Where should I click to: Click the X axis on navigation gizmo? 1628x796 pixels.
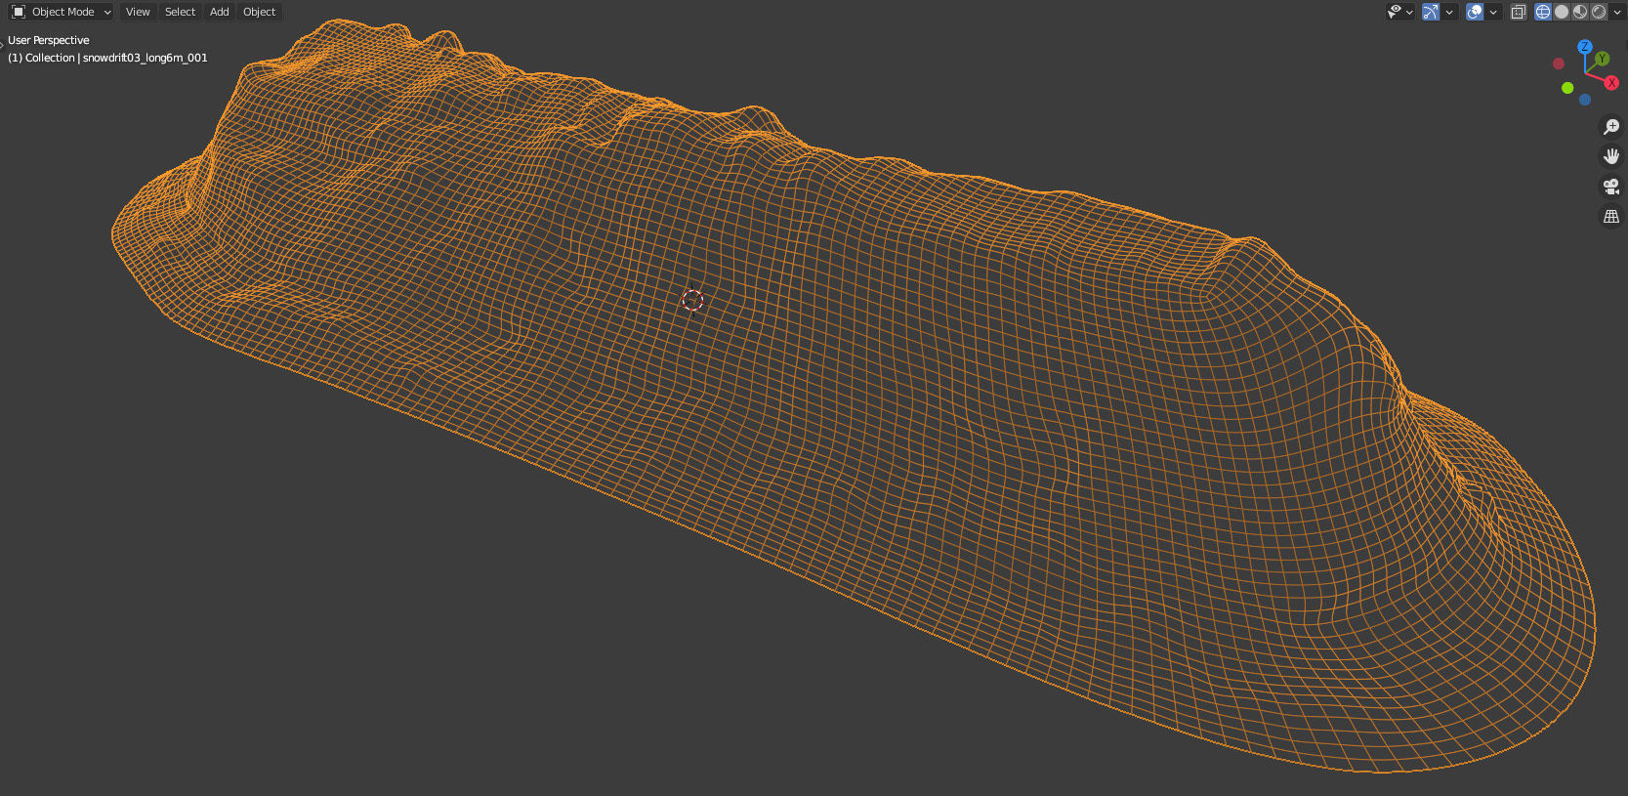(x=1611, y=83)
